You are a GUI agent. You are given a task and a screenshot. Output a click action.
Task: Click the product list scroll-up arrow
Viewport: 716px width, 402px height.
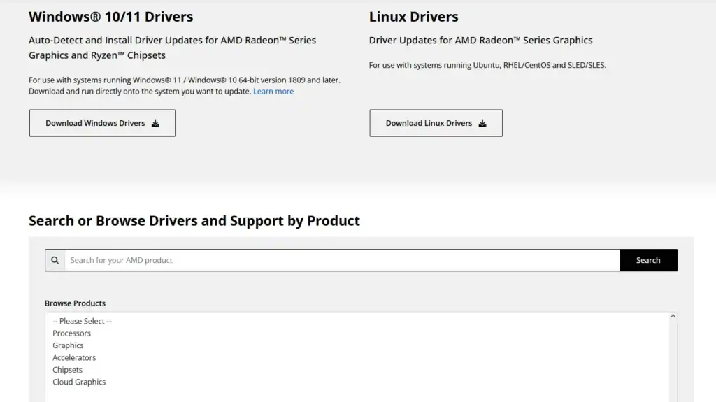point(673,317)
